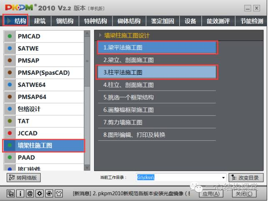This screenshot has height=201, width=268.
Task: Click the document copy icon in bottom bar
Action: tap(10, 193)
